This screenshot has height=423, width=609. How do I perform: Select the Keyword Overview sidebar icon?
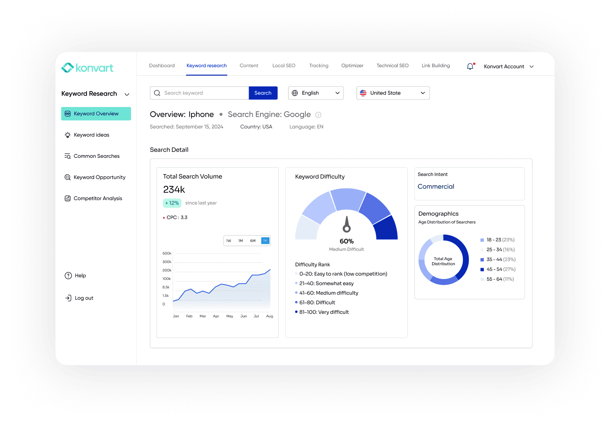(68, 113)
